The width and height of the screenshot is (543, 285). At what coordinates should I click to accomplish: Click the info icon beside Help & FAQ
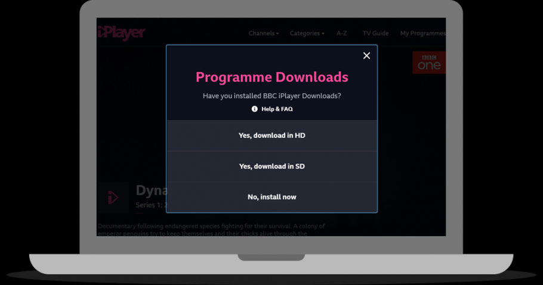[x=255, y=109]
